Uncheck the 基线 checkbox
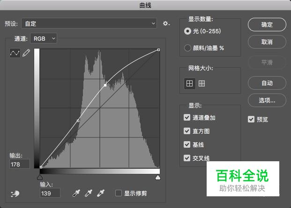The width and height of the screenshot is (291, 208). tap(187, 144)
